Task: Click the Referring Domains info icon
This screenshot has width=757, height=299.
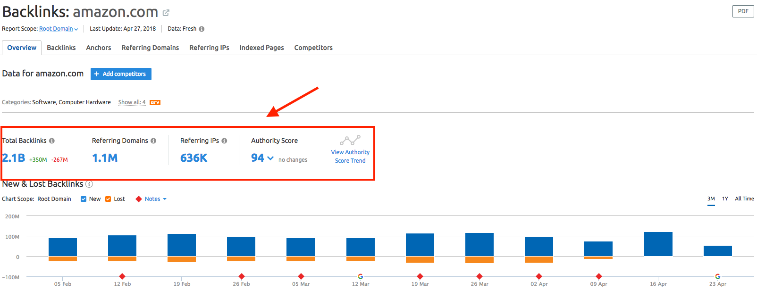Action: click(153, 141)
